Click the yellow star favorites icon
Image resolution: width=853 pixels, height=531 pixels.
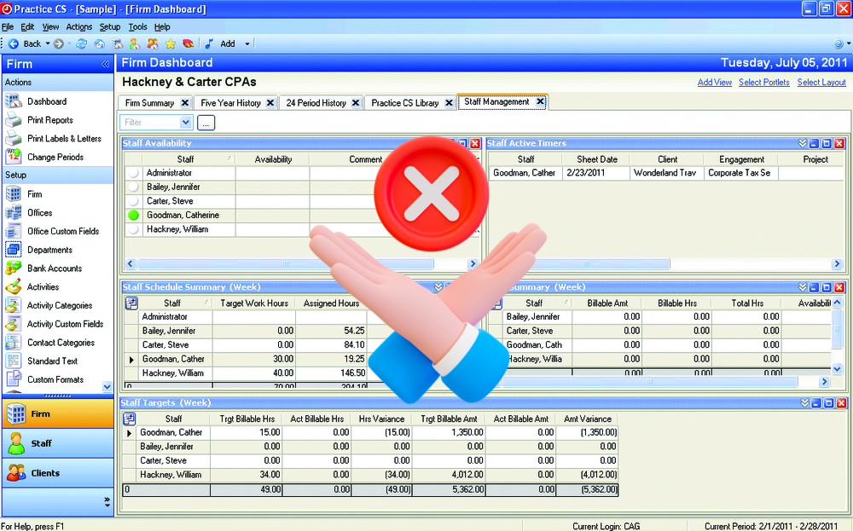pyautogui.click(x=171, y=44)
